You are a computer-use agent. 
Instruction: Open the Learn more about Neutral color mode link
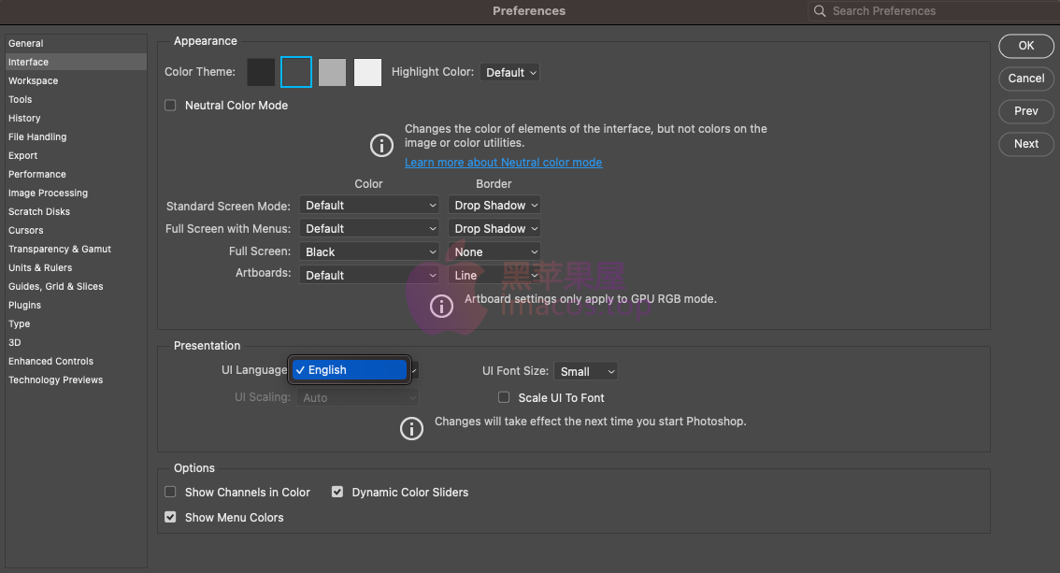pos(503,162)
